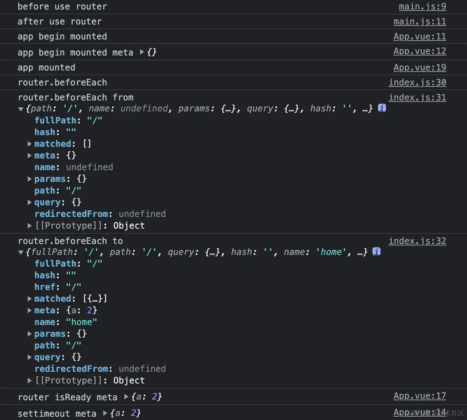Expand matched: [{…}] array in 'to' object
This screenshot has width=467, height=420.
pos(30,299)
